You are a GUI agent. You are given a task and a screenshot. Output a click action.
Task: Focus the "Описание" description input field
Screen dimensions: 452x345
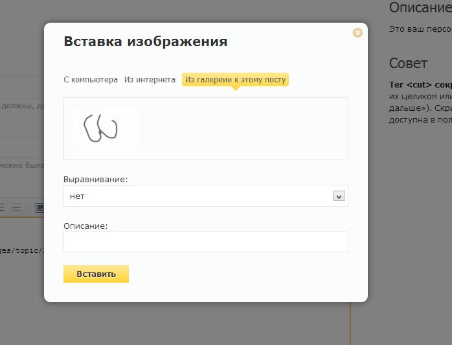click(206, 242)
